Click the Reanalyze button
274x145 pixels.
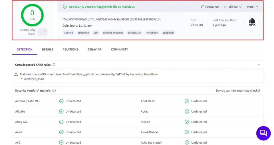tap(210, 7)
